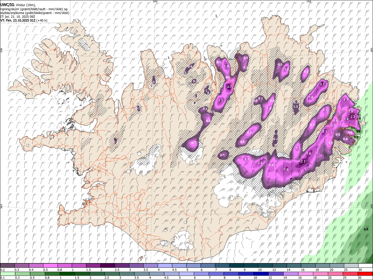
Task: Click the 2.2 snowfall value near the east coast
Action: [353, 117]
